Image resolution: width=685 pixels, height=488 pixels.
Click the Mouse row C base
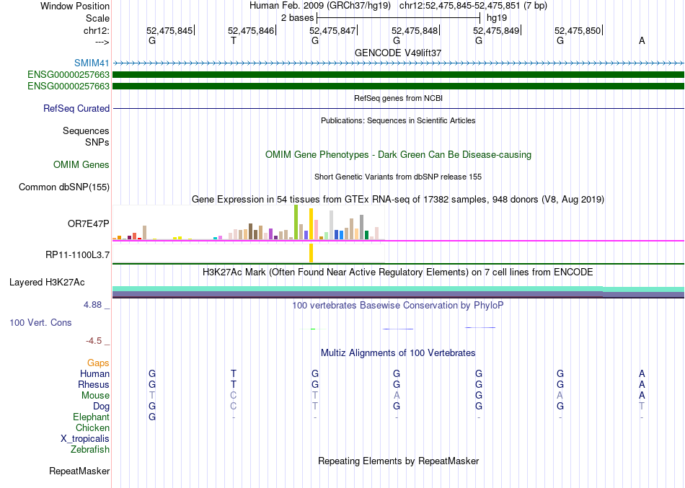(x=234, y=396)
